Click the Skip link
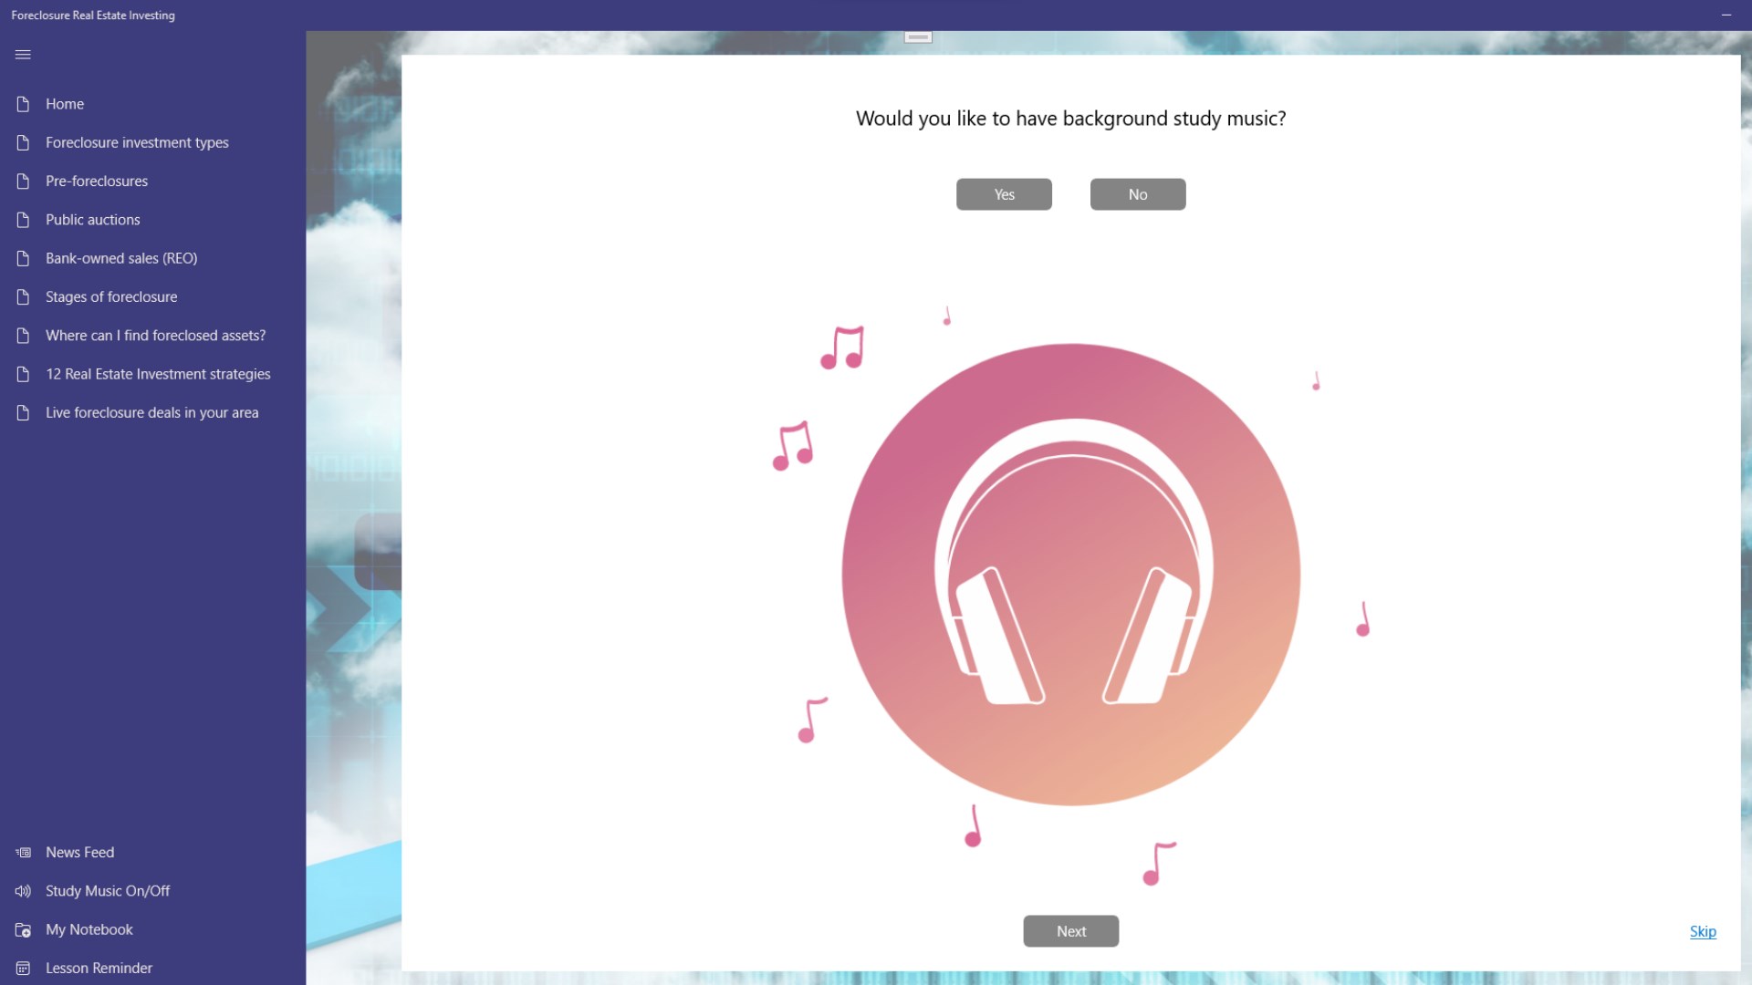The height and width of the screenshot is (985, 1752). point(1702,931)
